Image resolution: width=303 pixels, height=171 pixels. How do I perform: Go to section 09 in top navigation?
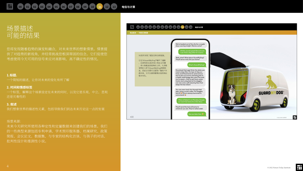[x=85, y=7]
